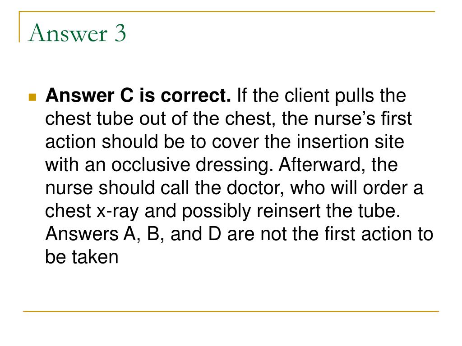Click the word "occlusive" in the paragraph
The width and height of the screenshot is (462, 346).
click(151, 164)
